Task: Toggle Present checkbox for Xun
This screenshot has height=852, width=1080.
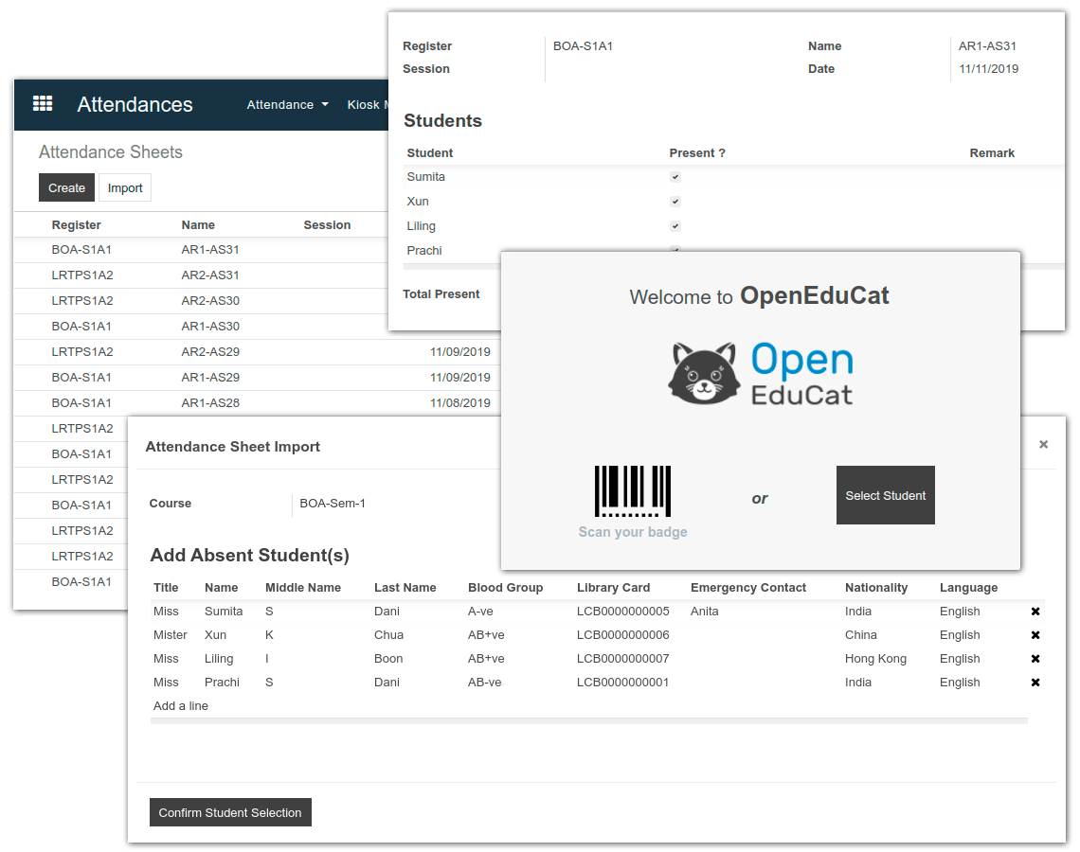Action: coord(675,202)
